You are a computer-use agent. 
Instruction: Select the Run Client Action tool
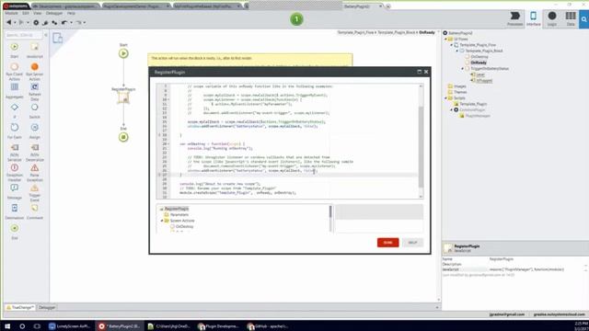tap(15, 71)
